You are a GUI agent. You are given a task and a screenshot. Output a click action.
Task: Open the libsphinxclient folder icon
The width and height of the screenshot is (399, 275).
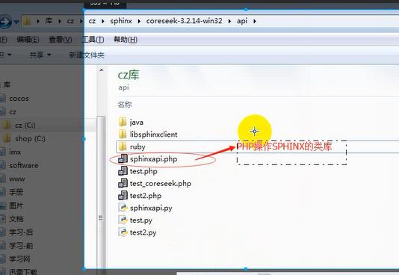tap(123, 135)
